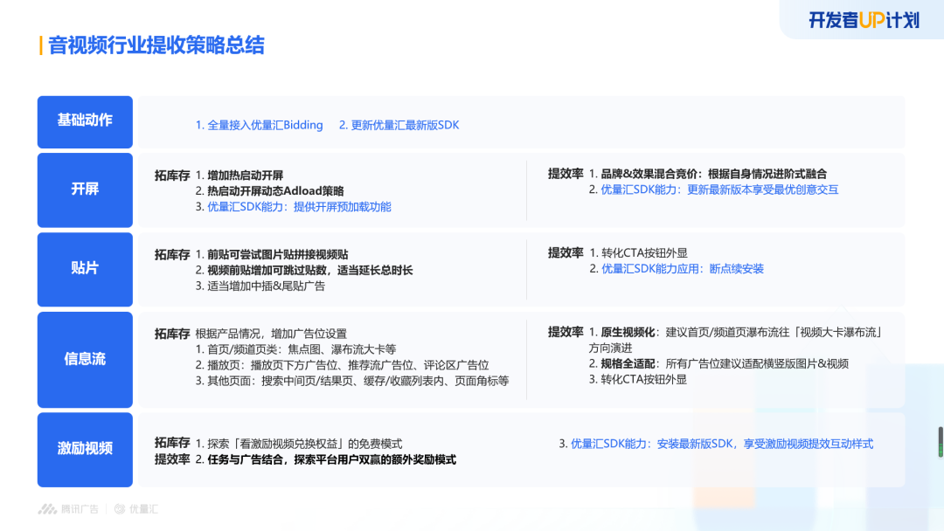This screenshot has width=944, height=531.
Task: Click the scrollbar thumb at right edge
Action: [941, 442]
